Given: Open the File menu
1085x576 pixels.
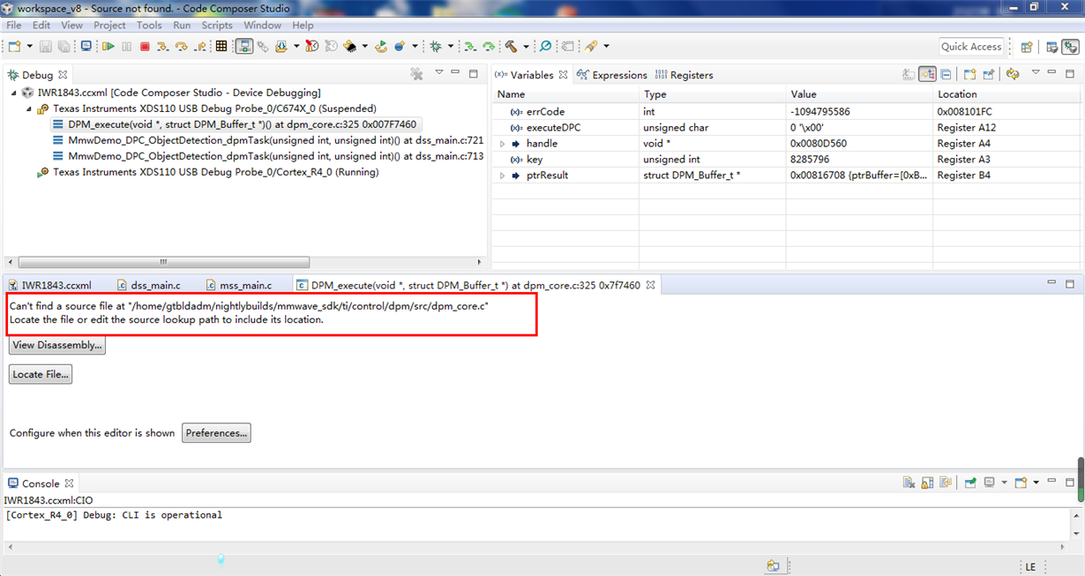Looking at the screenshot, I should (x=14, y=25).
